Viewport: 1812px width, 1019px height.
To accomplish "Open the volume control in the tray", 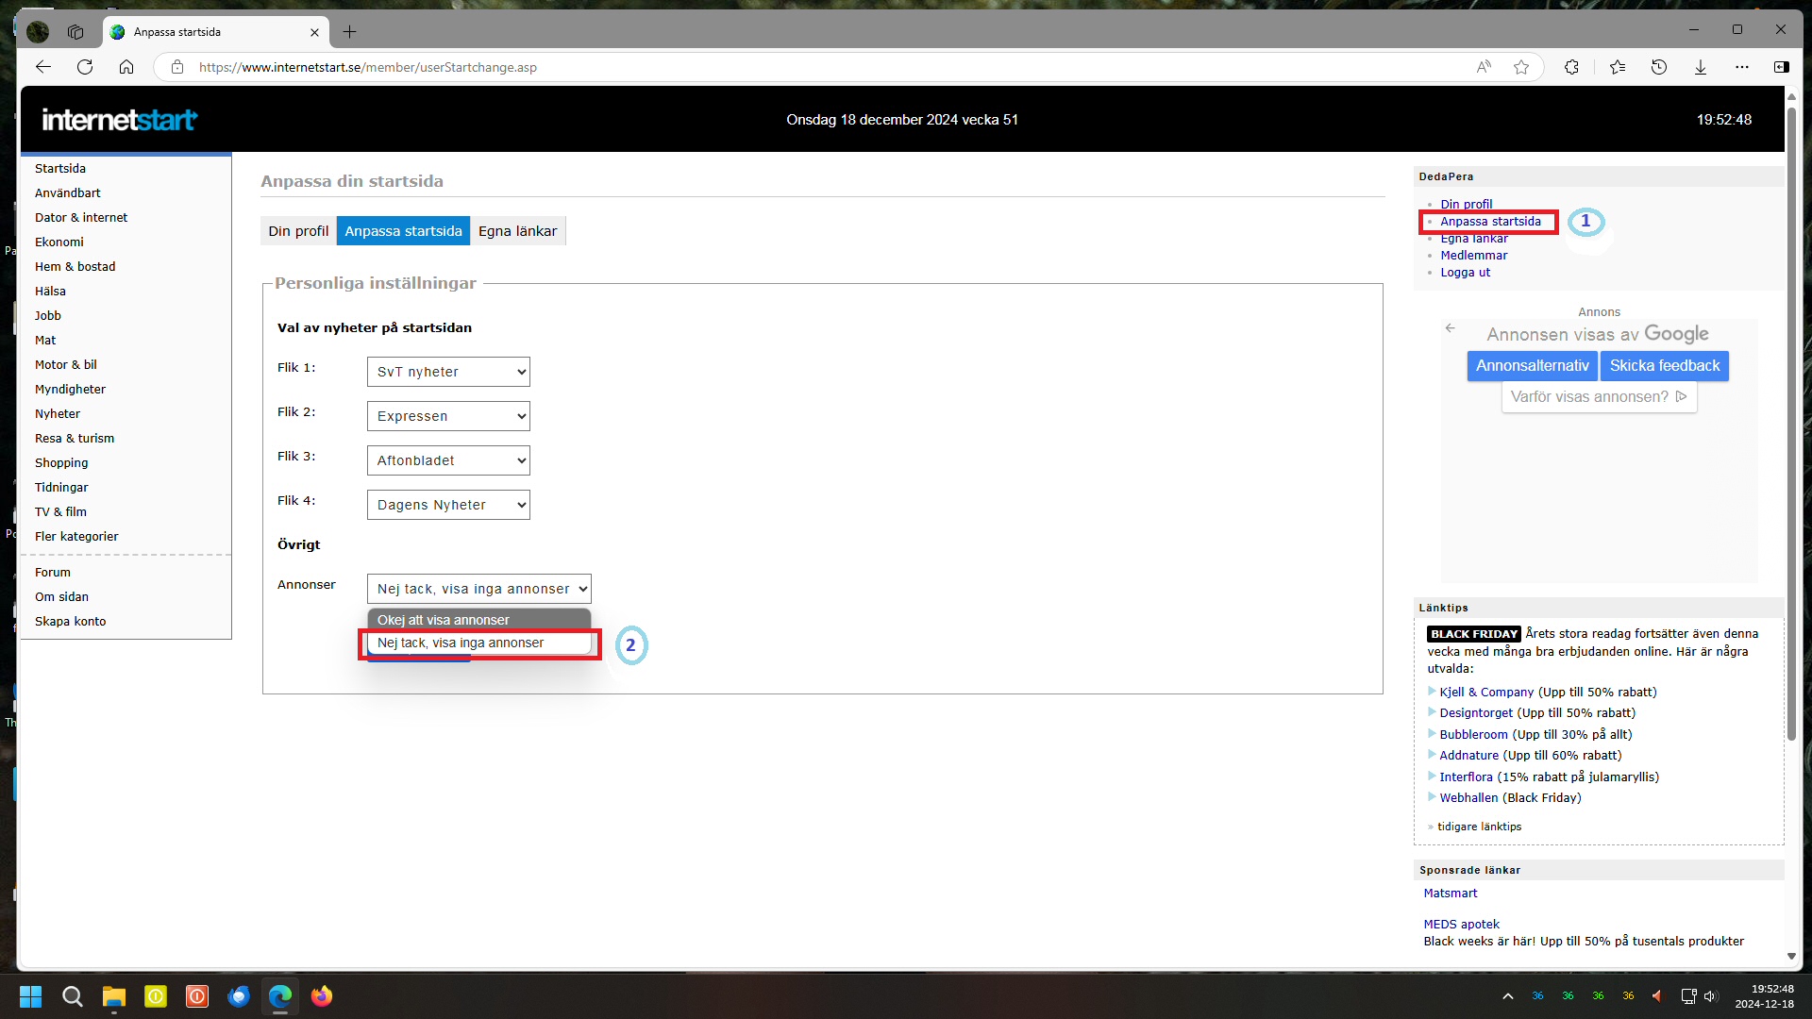I will point(1710,996).
